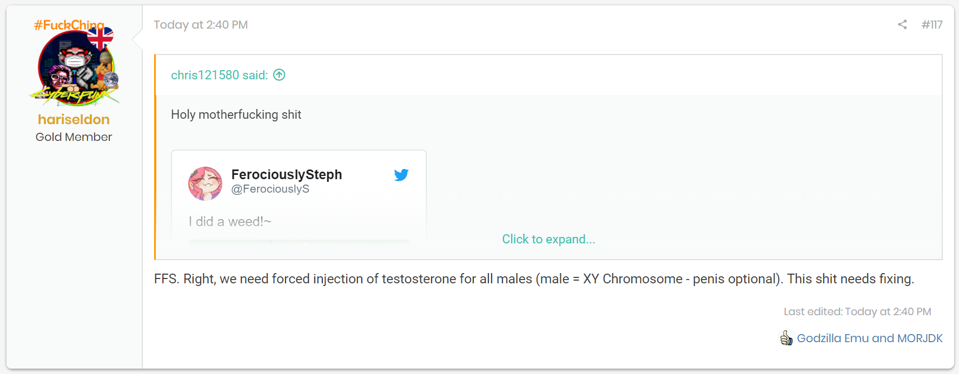The image size is (959, 374).
Task: Open hariseldon's avatar image
Action: tap(74, 65)
